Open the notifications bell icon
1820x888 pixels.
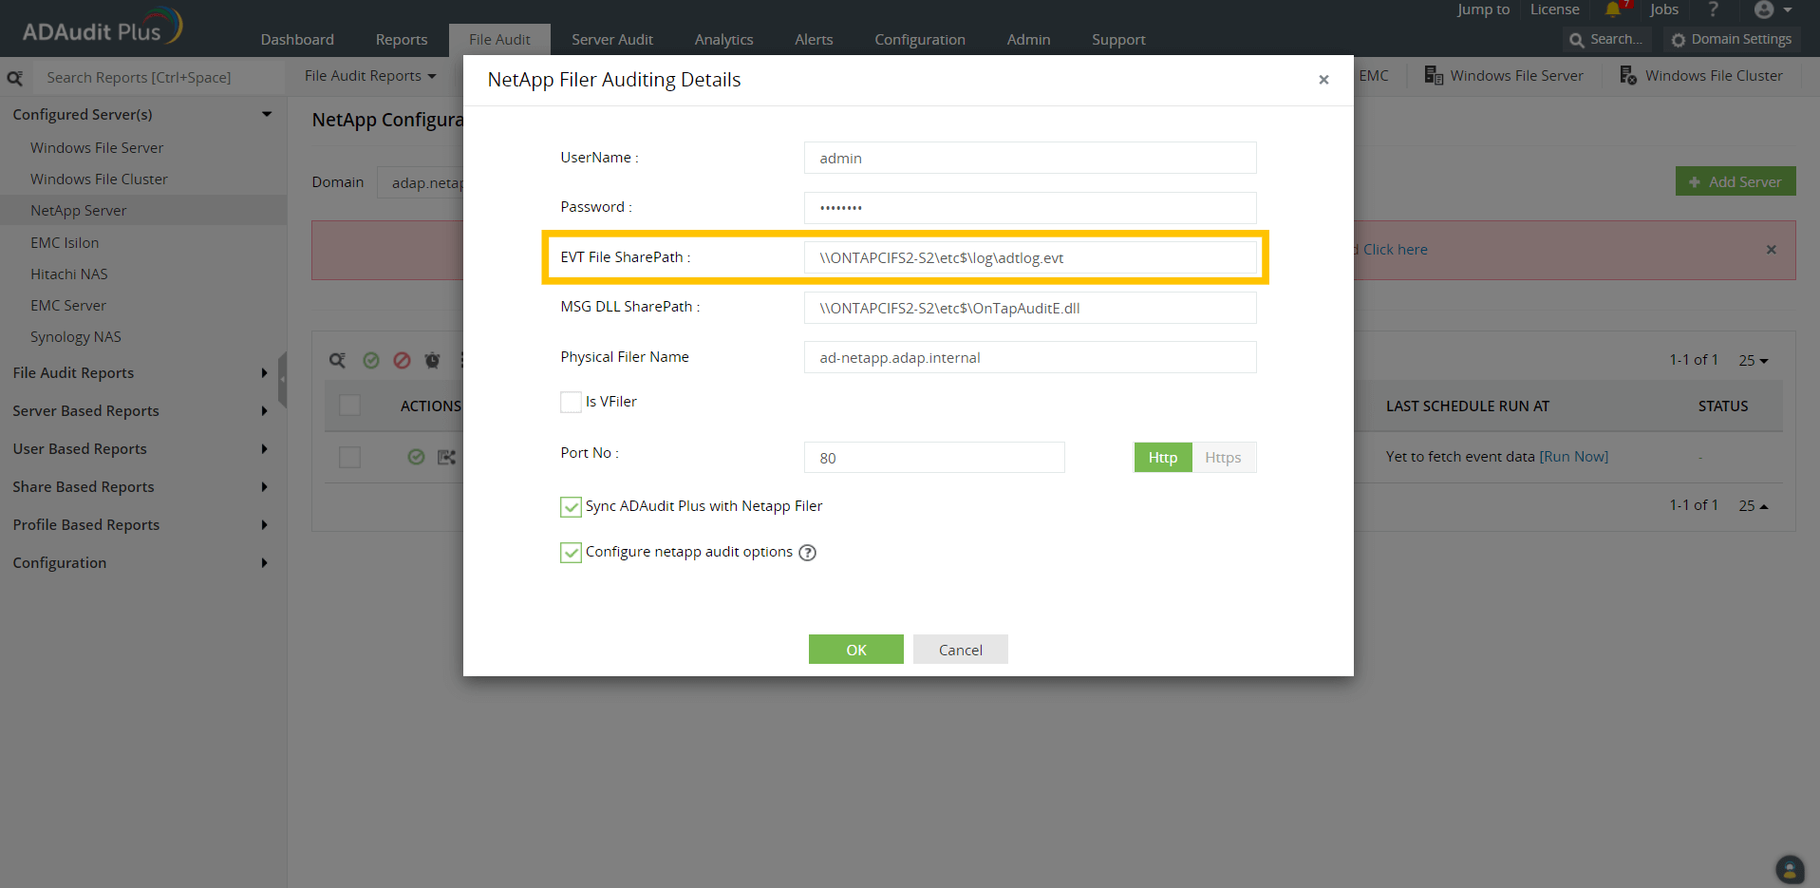pyautogui.click(x=1613, y=10)
